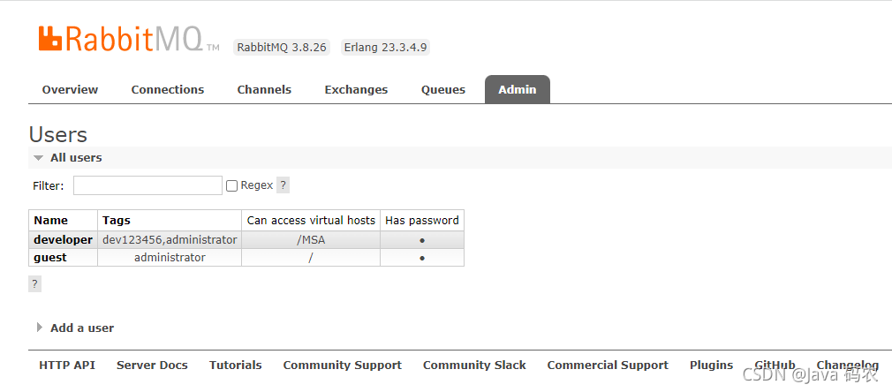Screen dimensions: 892x392
Task: Click the Can access virtual hosts header
Action: point(311,220)
